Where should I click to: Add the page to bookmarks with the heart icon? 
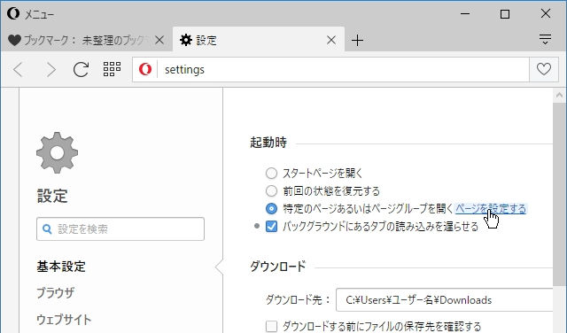543,69
